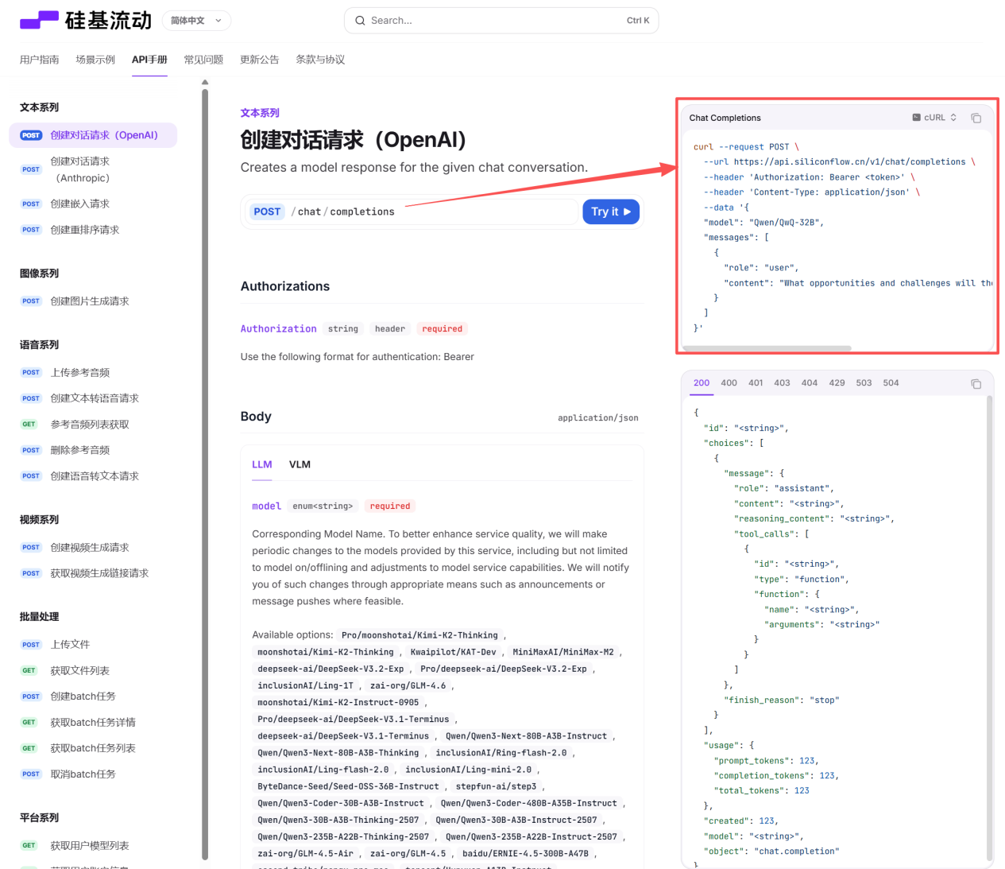Open 上传参考音频 sidebar entry
1005x869 pixels.
(93, 373)
